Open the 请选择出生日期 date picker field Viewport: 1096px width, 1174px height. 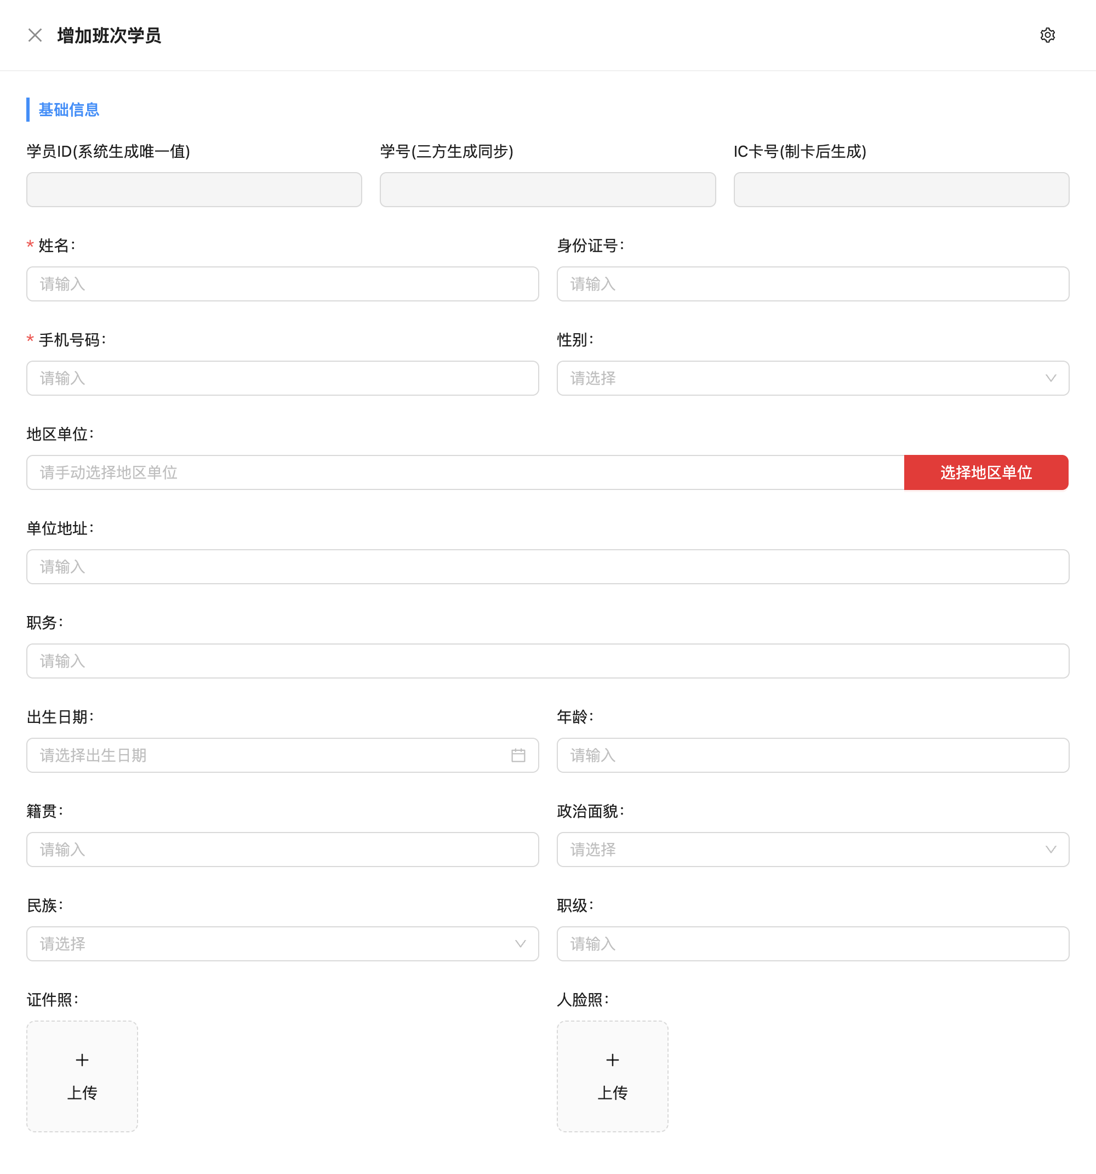pos(282,755)
